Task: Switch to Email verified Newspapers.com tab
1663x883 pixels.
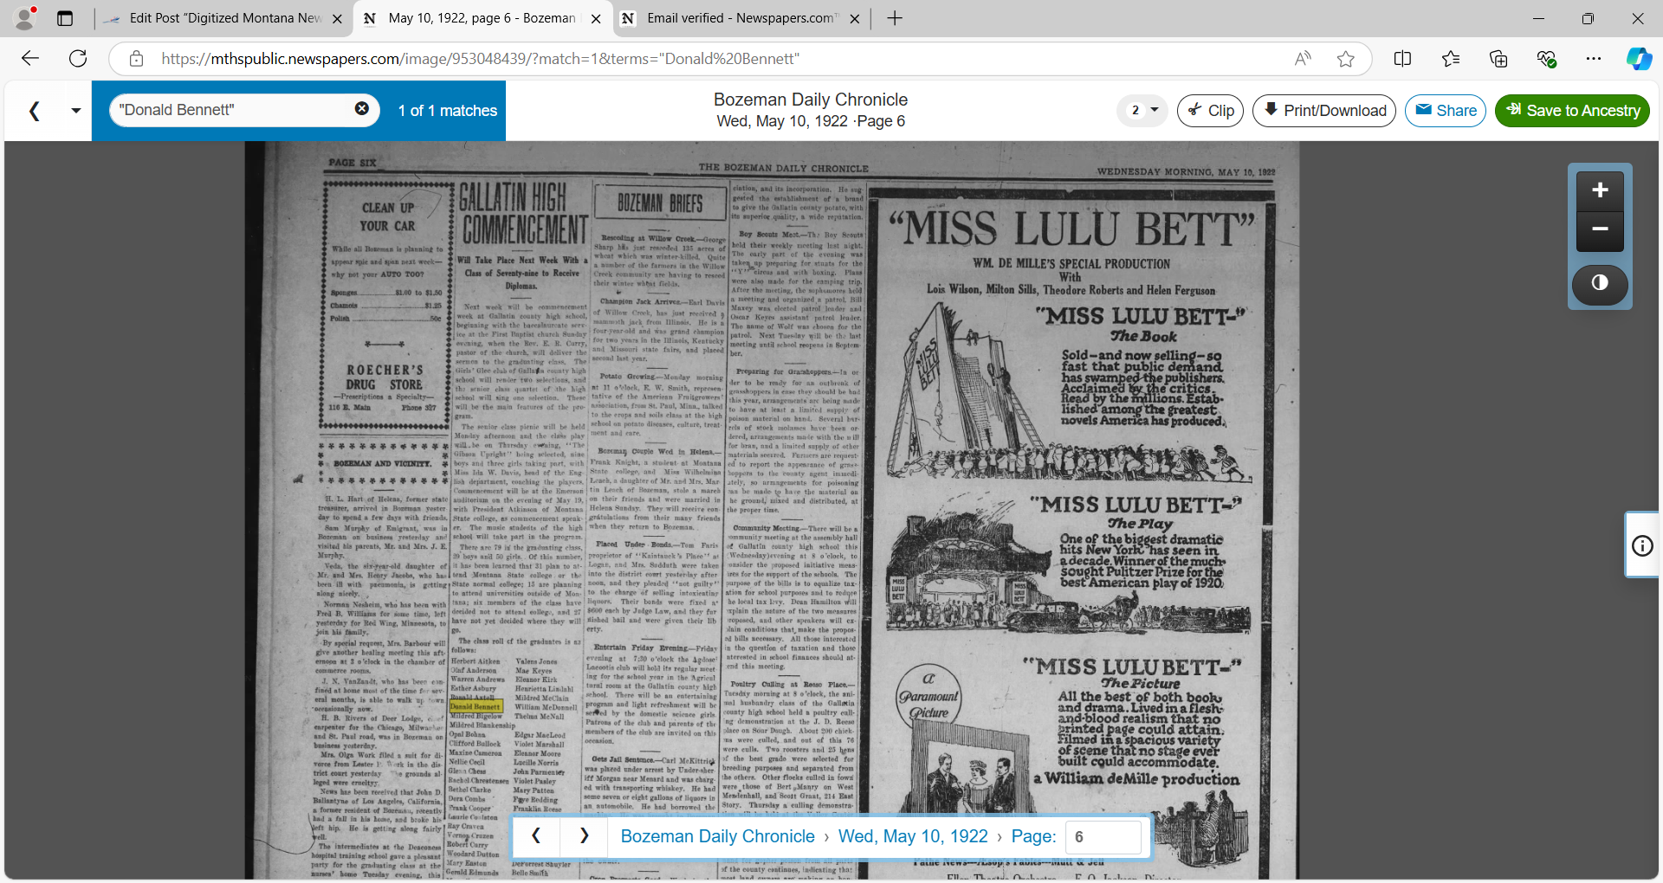Action: [741, 18]
